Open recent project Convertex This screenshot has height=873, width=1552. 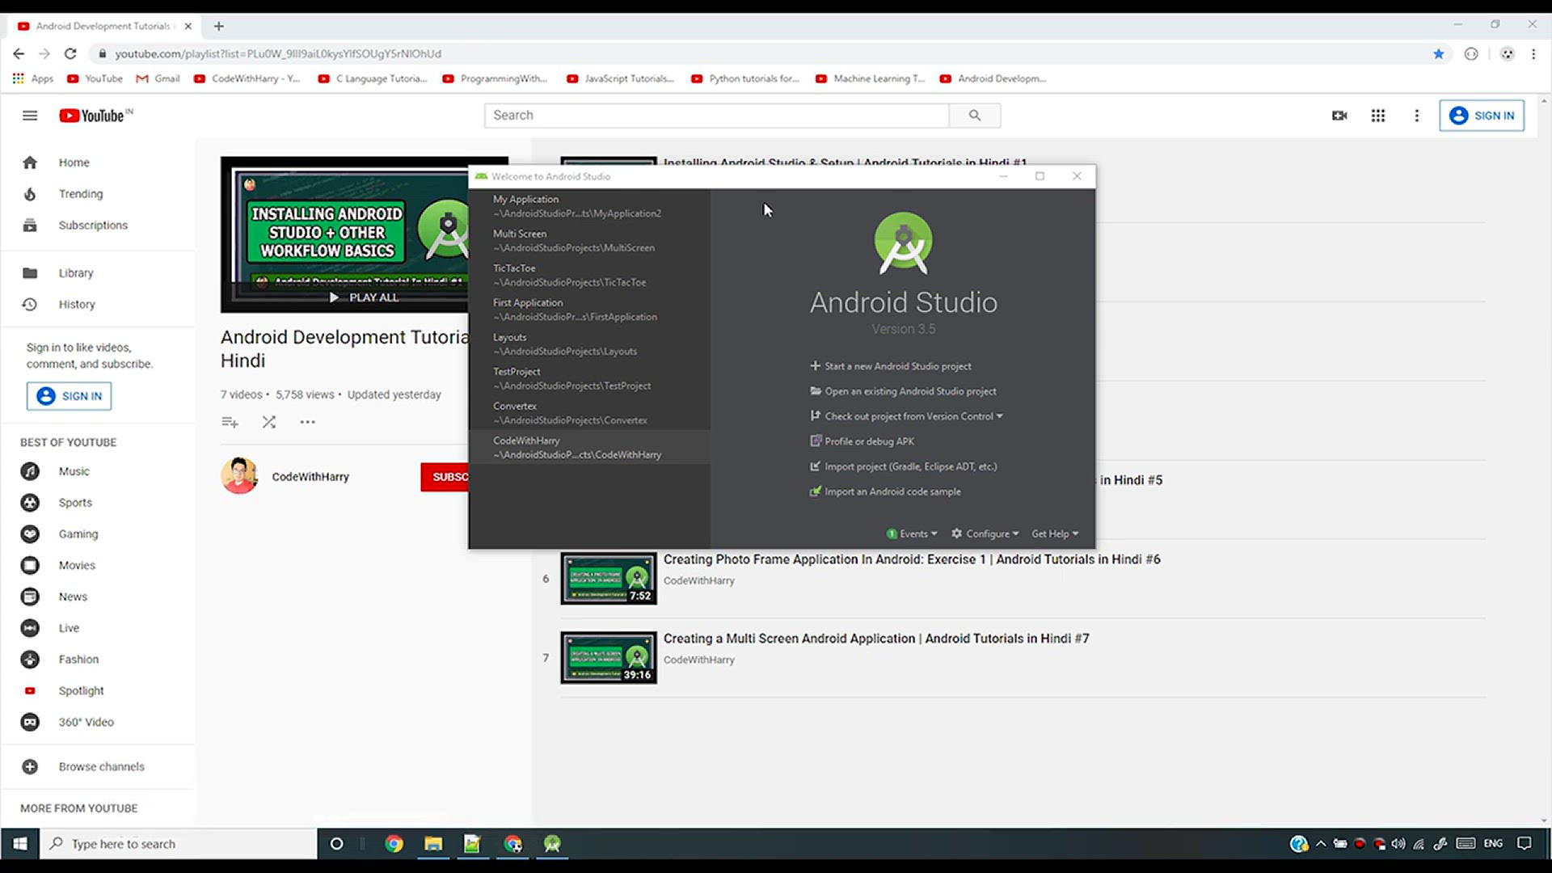589,413
